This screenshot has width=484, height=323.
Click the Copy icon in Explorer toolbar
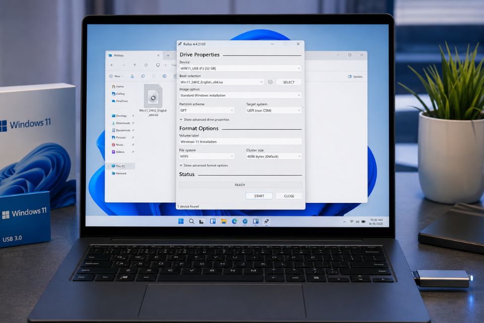click(x=143, y=76)
